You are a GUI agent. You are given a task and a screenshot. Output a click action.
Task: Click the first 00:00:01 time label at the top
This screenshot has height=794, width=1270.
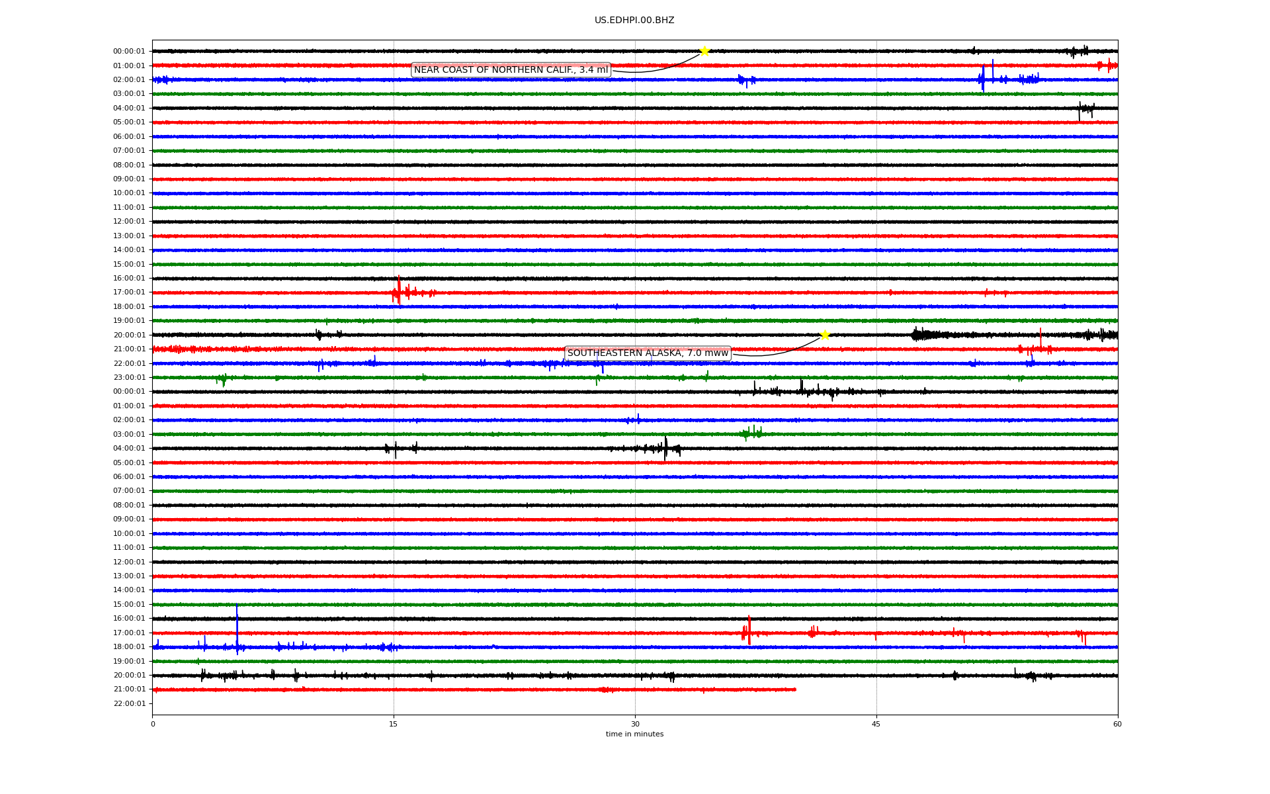(x=129, y=52)
